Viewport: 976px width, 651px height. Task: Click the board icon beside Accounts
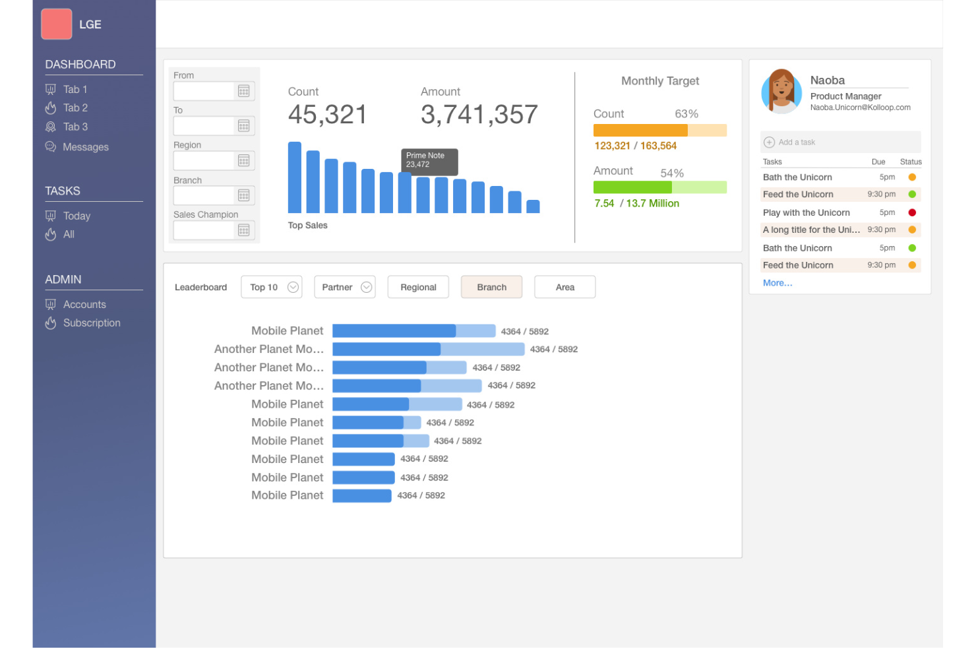point(51,305)
